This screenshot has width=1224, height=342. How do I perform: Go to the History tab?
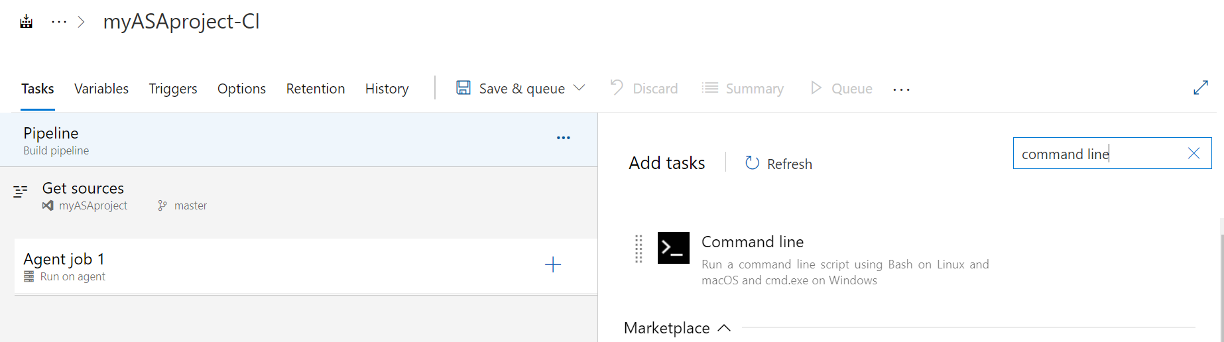[x=387, y=89]
